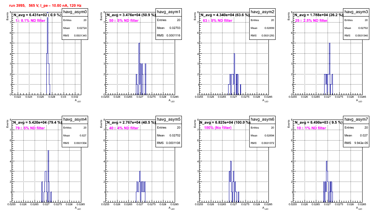375x215 pixels.
Task: Click the magenta 1± 0.1% ND filter label
Action: pos(30,21)
